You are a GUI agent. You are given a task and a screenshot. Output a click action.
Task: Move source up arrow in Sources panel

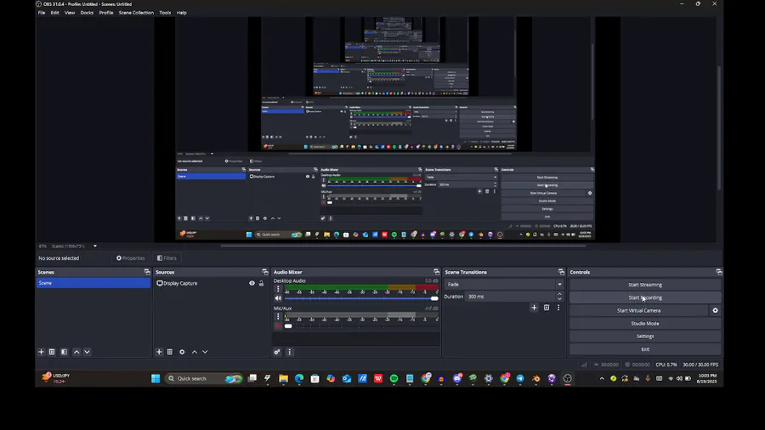(x=195, y=352)
